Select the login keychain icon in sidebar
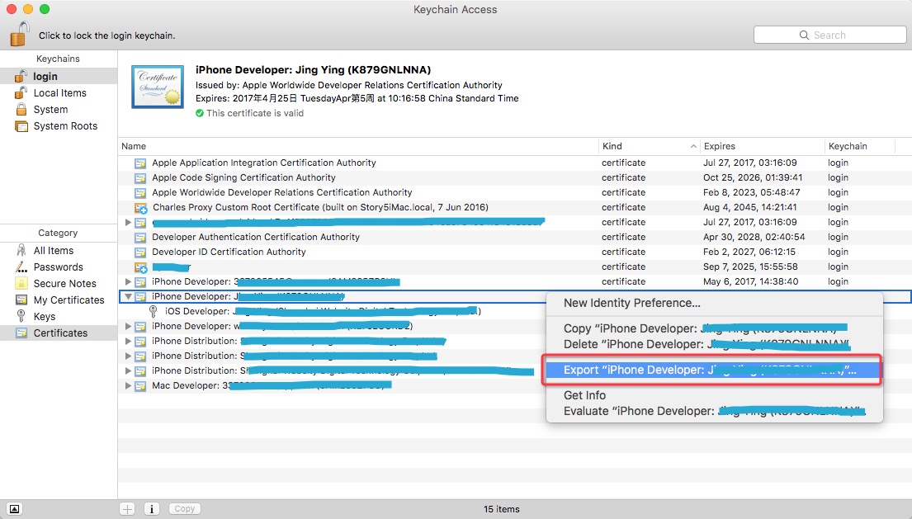This screenshot has height=519, width=912. 21,76
